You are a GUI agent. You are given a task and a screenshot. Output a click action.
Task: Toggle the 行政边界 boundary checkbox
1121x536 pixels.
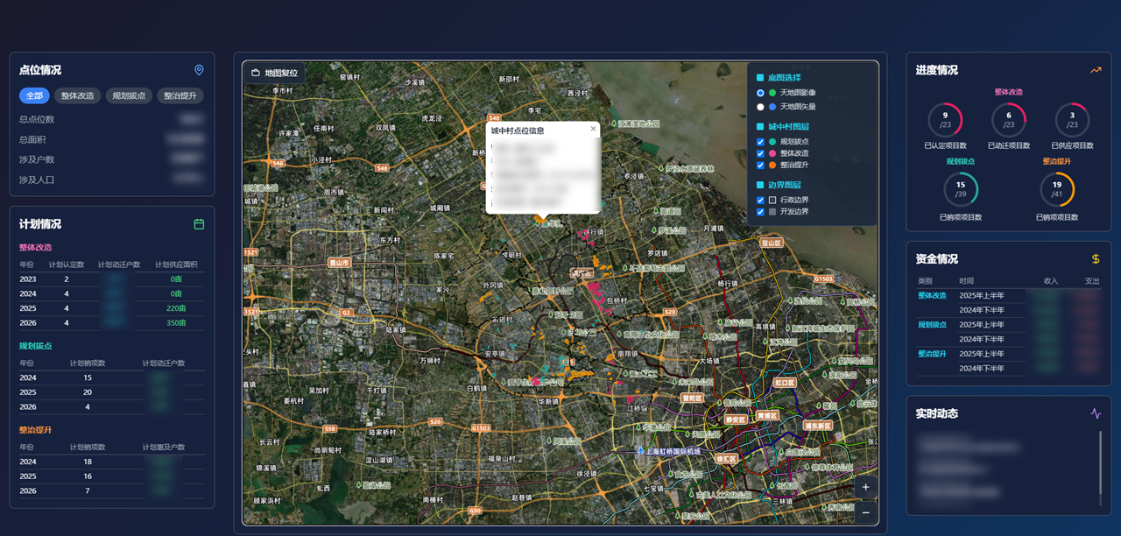click(760, 201)
